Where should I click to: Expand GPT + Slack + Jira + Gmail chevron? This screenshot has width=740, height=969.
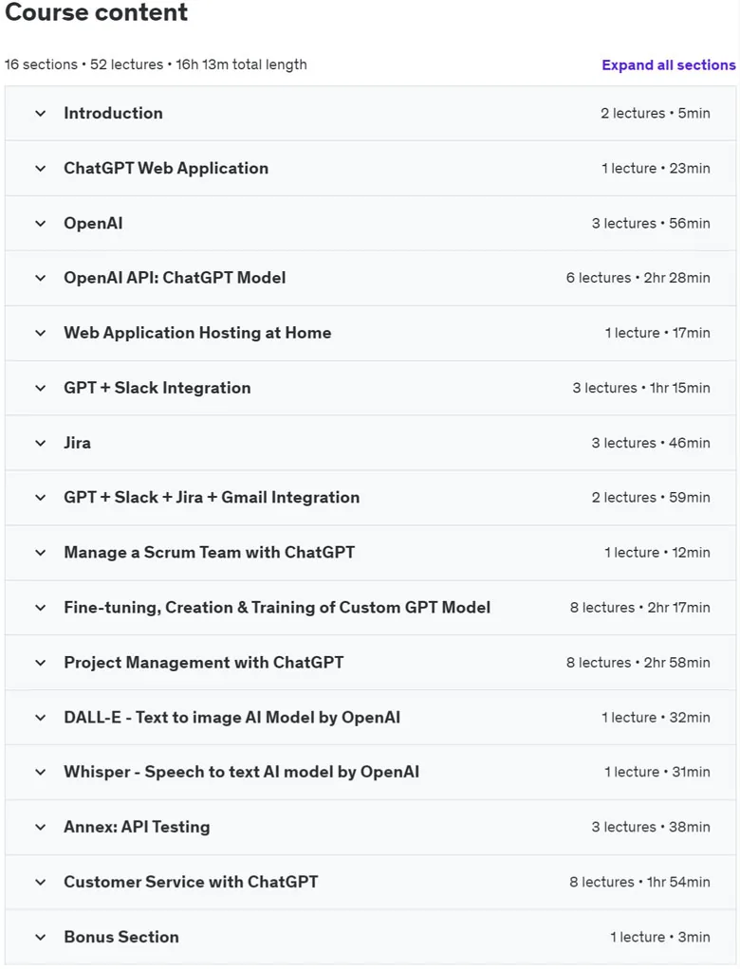(x=40, y=498)
